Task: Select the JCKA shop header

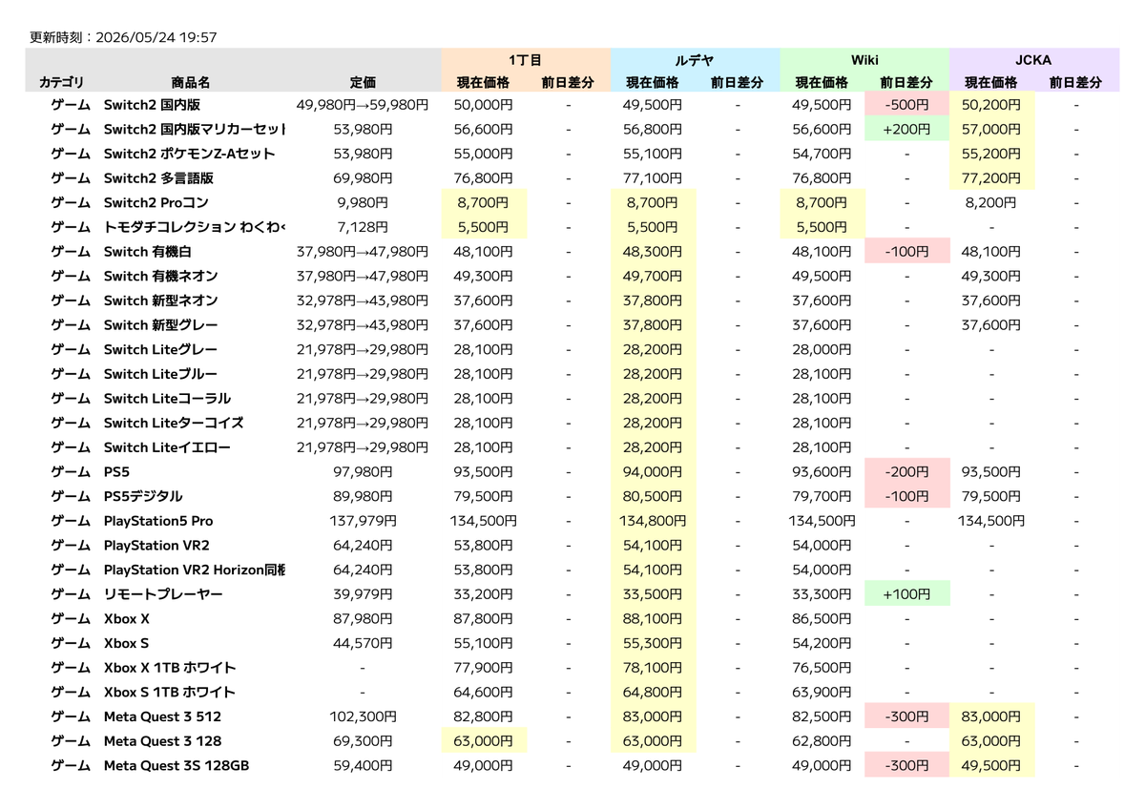Action: 1034,59
